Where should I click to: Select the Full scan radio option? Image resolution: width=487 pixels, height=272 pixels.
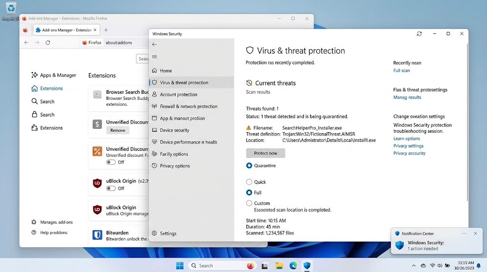pos(249,193)
